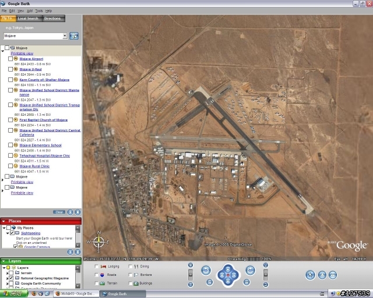Enable the Terrain checkbox in bottom panel
Viewport: 373px width, 298px height.
pyautogui.click(x=97, y=283)
